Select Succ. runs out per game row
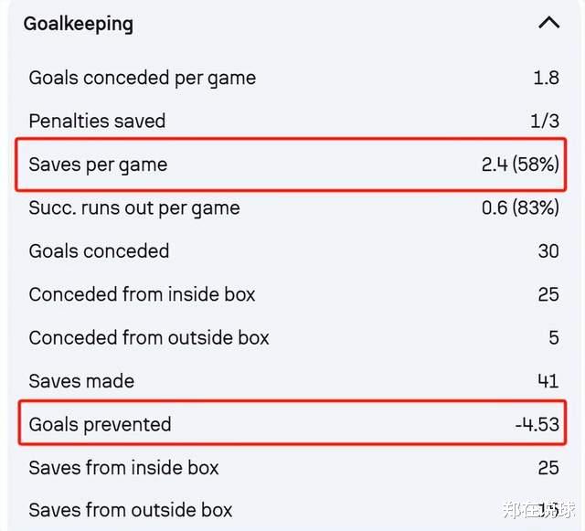The width and height of the screenshot is (585, 531). pyautogui.click(x=293, y=207)
